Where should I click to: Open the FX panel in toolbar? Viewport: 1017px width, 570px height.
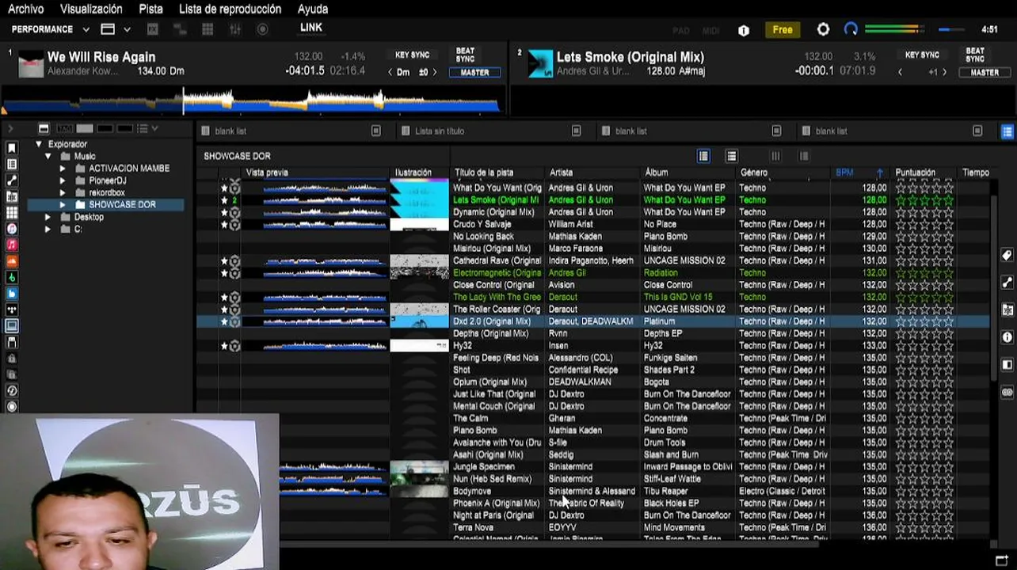click(x=153, y=29)
